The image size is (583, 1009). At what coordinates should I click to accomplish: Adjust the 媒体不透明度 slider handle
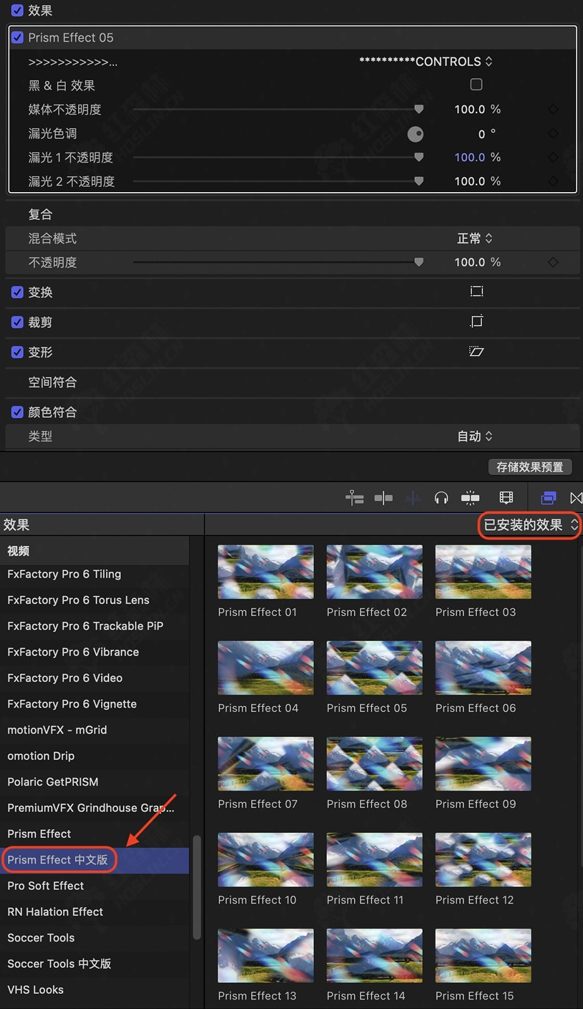click(419, 109)
